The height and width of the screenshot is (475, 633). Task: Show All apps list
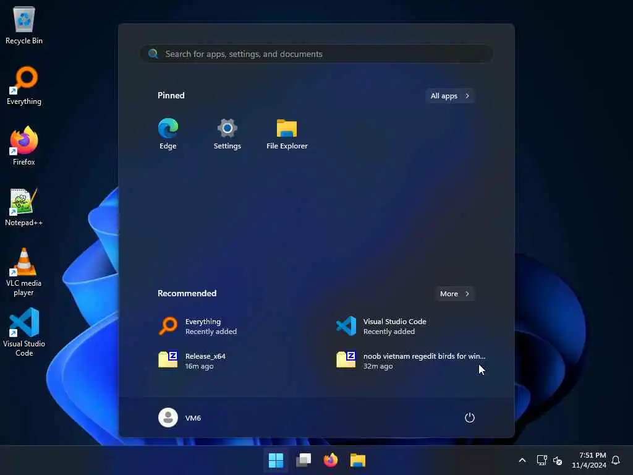click(450, 96)
